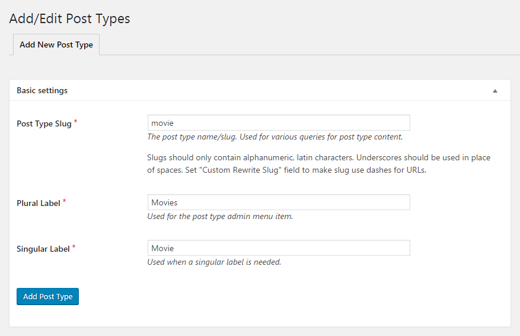Click the Post Type Slug label
The image size is (520, 336).
[44, 123]
